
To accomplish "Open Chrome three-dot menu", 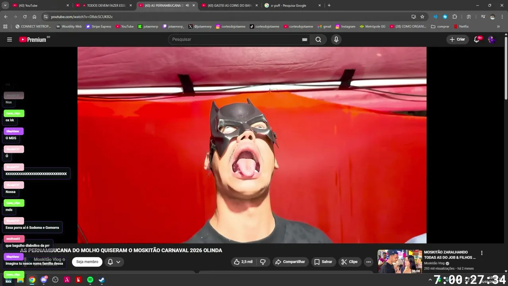I will [502, 17].
